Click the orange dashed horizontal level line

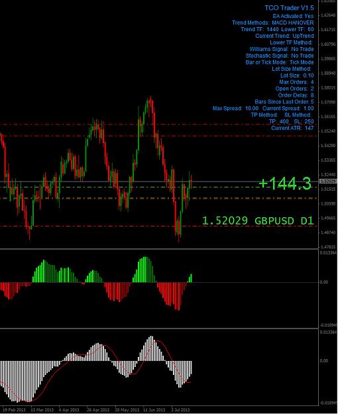coord(158,198)
